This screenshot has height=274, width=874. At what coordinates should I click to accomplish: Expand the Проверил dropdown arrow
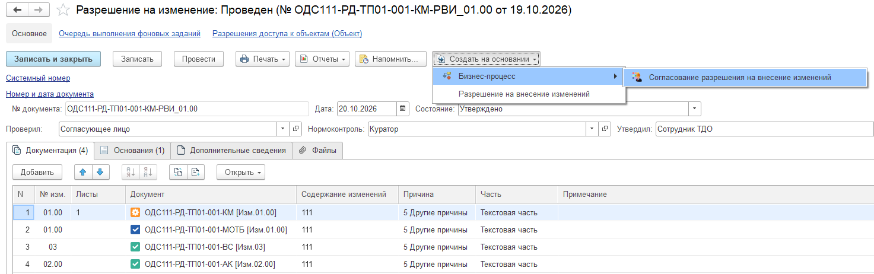point(284,129)
